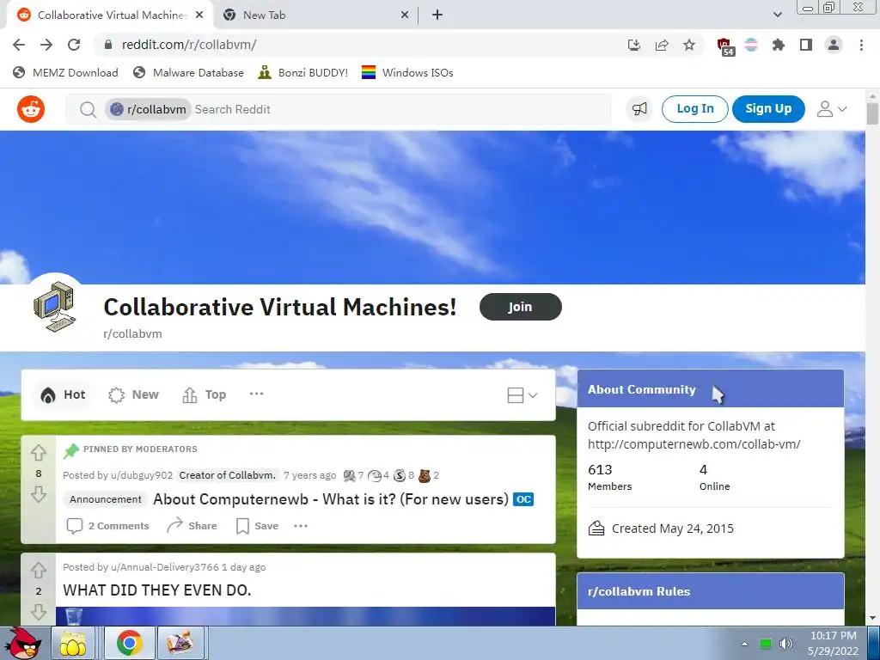Viewport: 880px width, 660px height.
Task: Open About Computernewb post title
Action: (331, 499)
